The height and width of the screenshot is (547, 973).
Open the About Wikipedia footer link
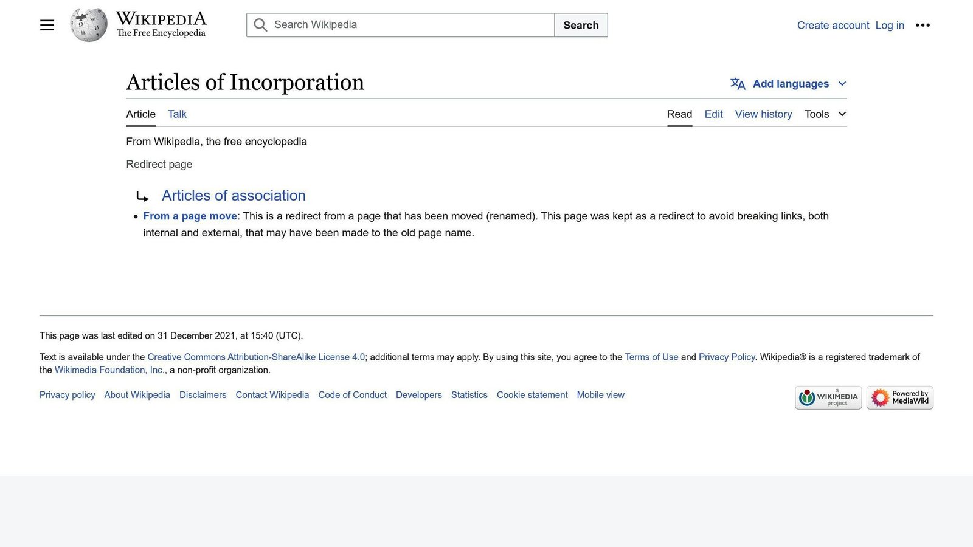pyautogui.click(x=137, y=395)
